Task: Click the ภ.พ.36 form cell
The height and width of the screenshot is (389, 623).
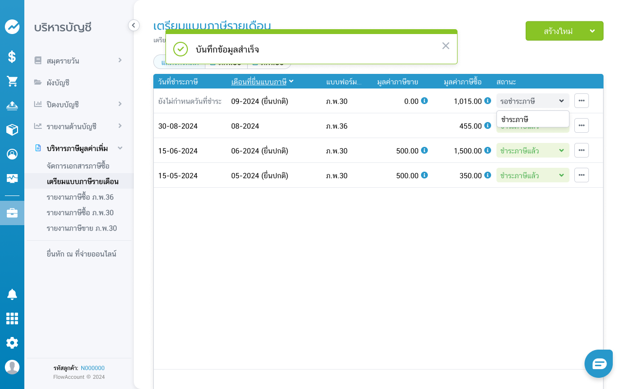Action: pyautogui.click(x=337, y=126)
